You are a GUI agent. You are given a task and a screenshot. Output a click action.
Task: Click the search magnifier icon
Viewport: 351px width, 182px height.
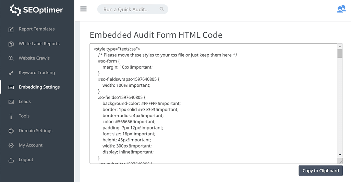coord(162,9)
